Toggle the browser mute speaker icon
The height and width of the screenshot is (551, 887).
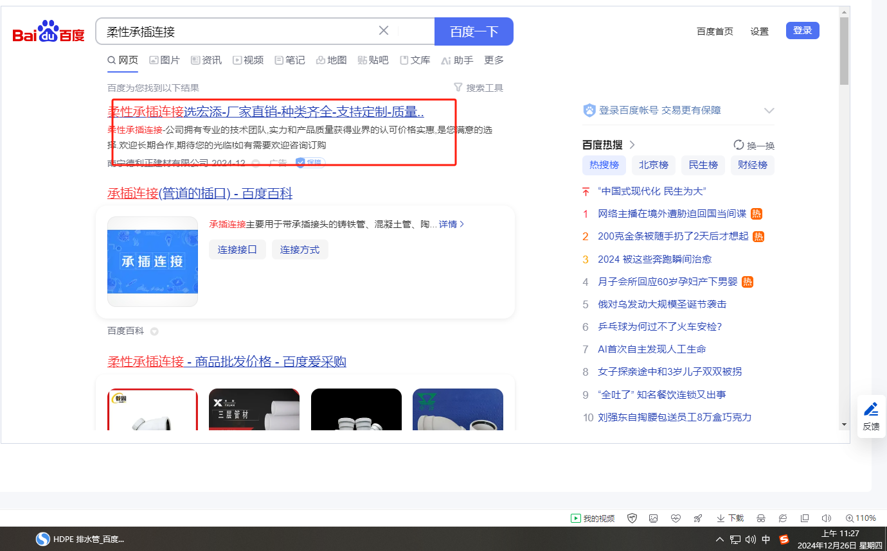click(x=827, y=518)
